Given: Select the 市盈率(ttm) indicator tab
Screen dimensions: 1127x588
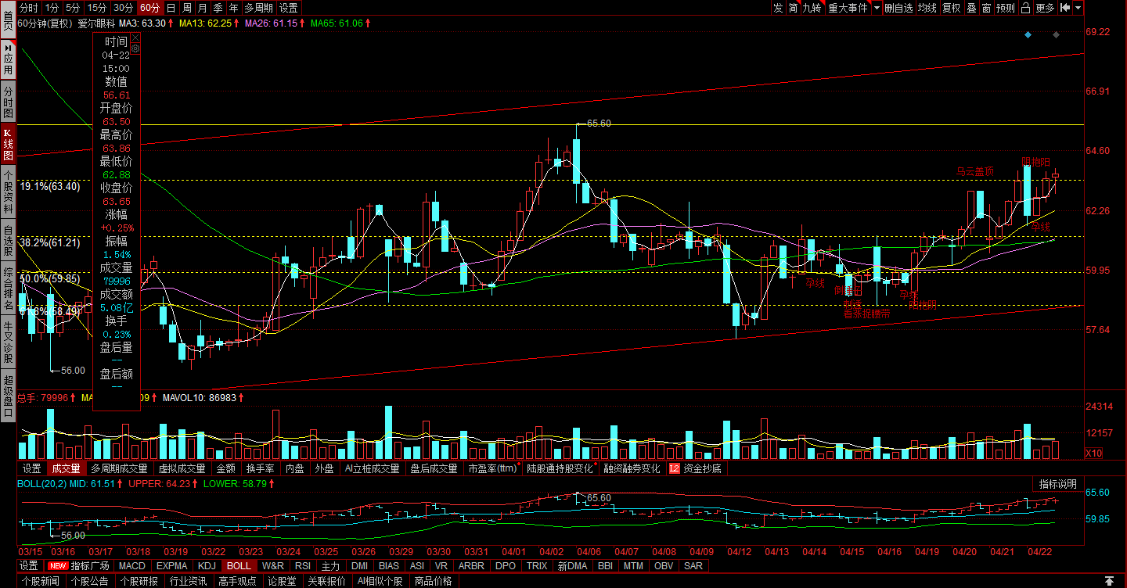Looking at the screenshot, I should coord(493,469).
